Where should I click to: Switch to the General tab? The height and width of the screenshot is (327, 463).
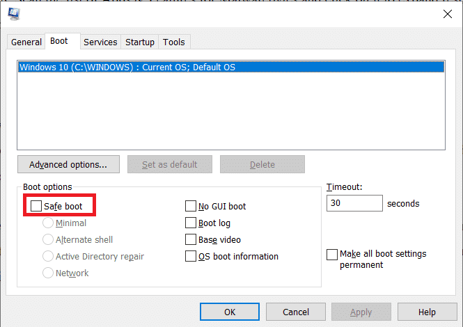pos(26,42)
